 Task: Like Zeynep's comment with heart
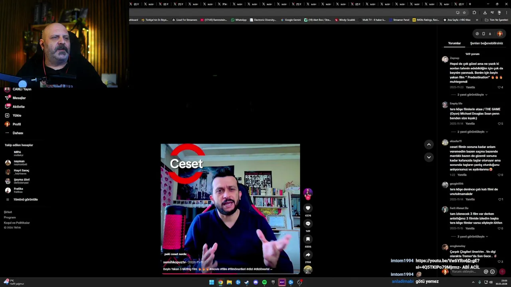point(499,87)
